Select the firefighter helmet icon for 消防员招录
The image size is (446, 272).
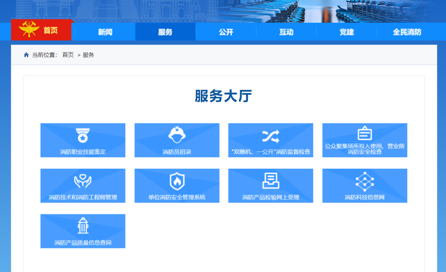(176, 134)
